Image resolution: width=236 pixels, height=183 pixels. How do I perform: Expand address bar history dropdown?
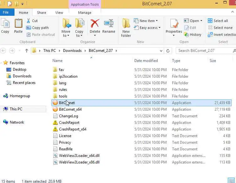[x=161, y=51]
